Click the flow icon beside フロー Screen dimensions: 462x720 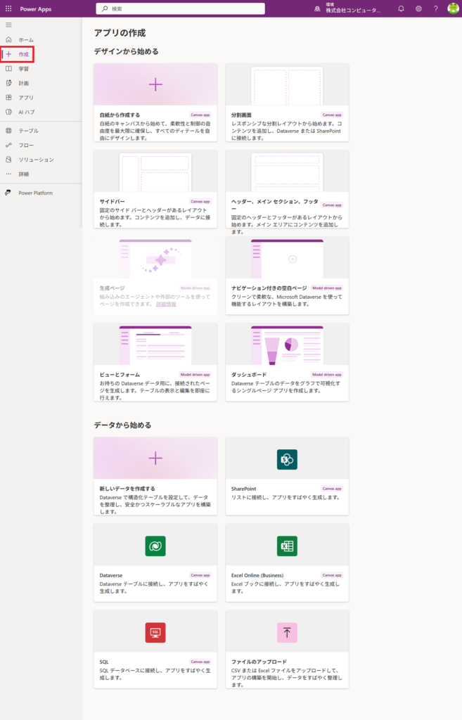pyautogui.click(x=8, y=145)
